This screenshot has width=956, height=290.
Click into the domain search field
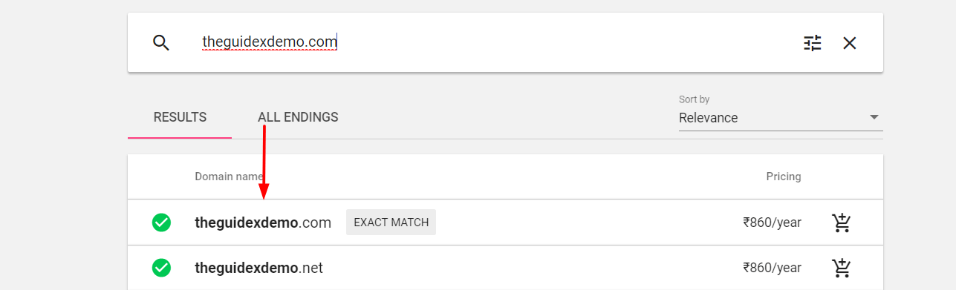490,42
